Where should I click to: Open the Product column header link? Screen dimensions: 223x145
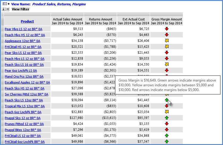(27, 21)
